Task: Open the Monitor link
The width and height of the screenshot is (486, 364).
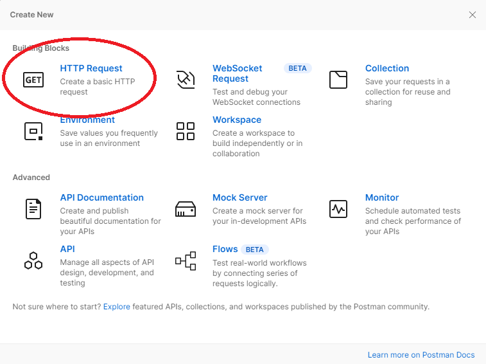Action: [x=382, y=197]
